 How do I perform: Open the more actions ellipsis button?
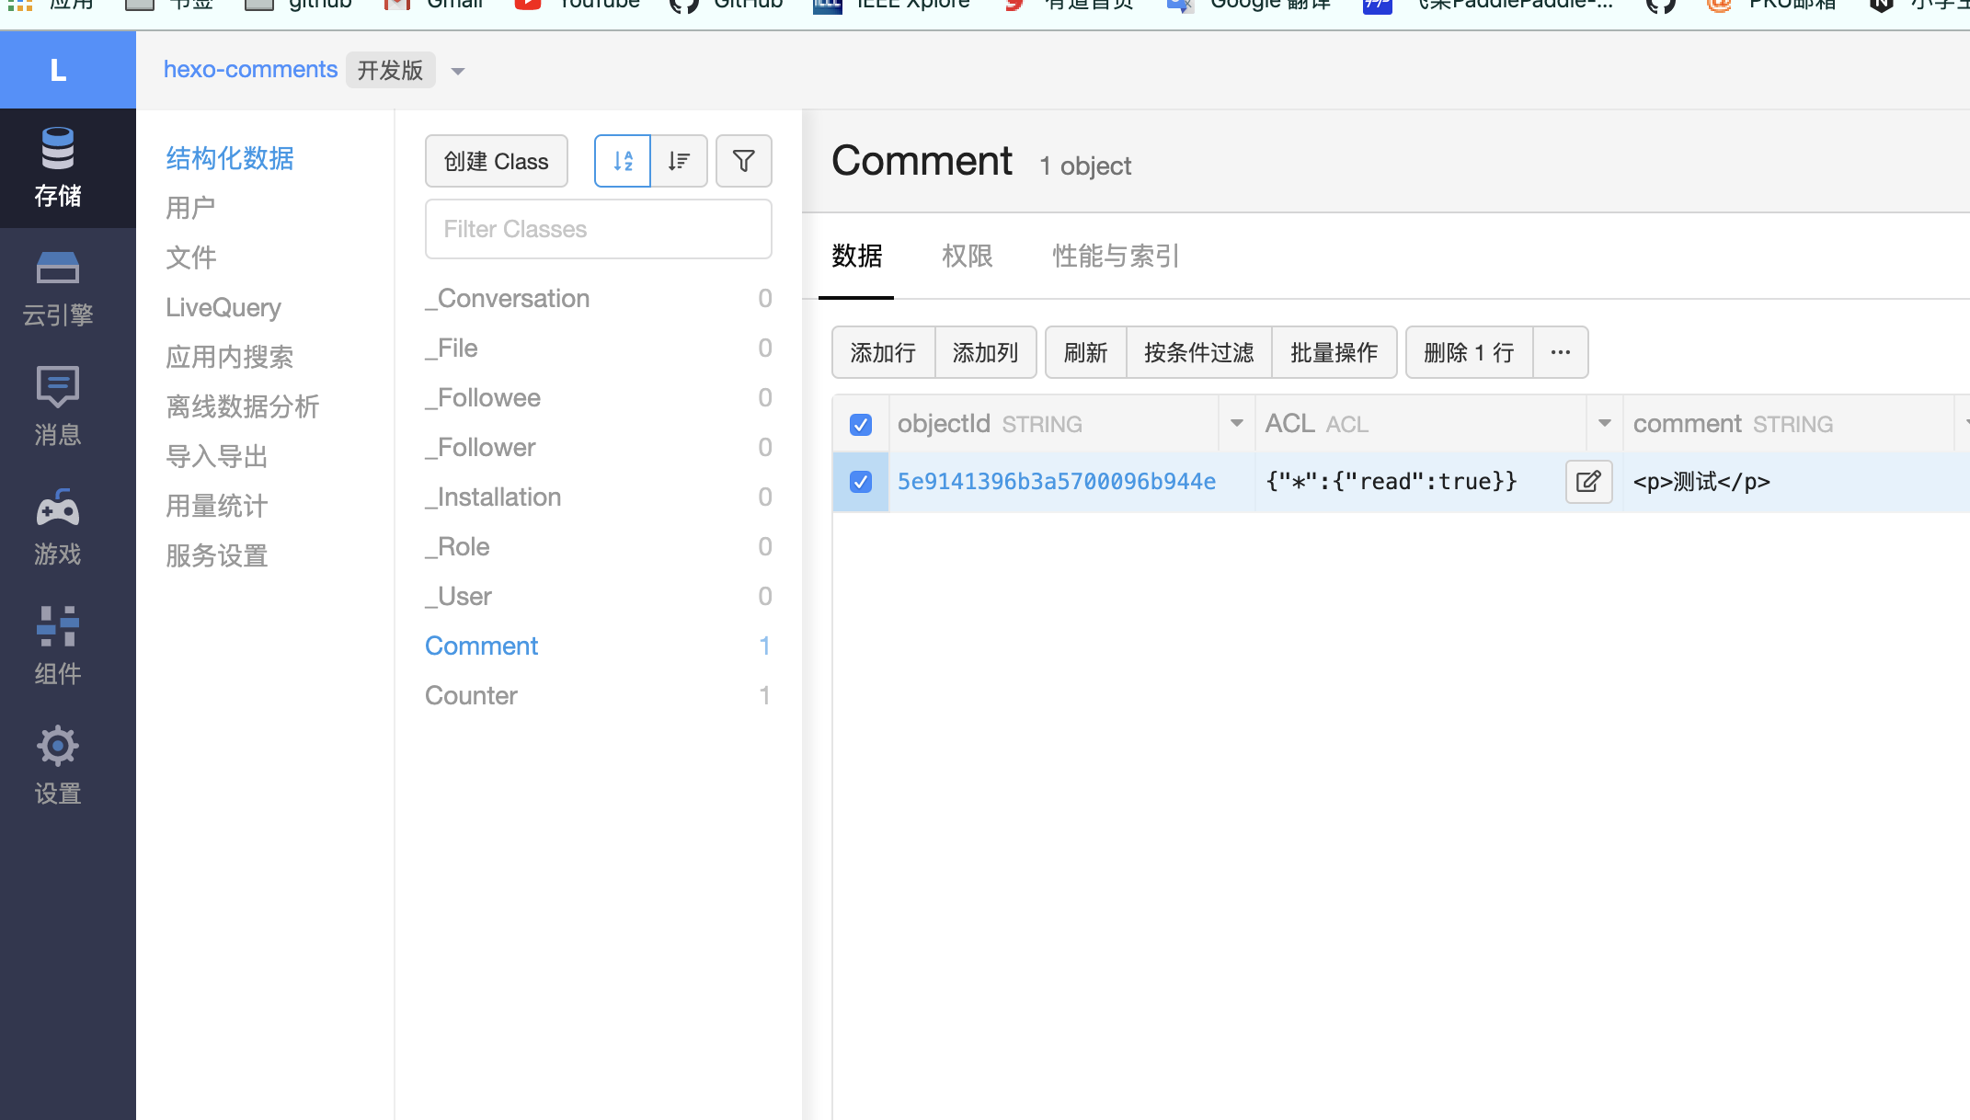point(1561,352)
